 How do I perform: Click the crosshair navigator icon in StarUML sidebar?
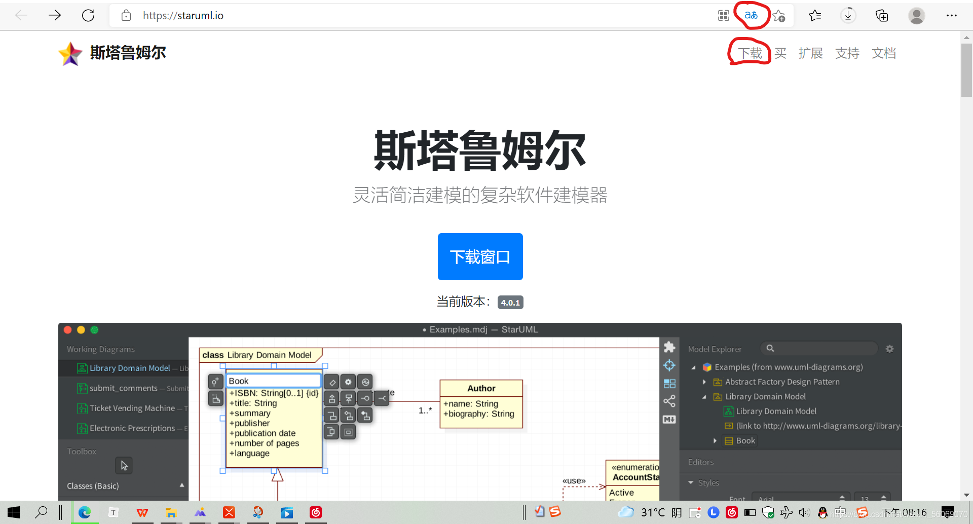point(669,365)
